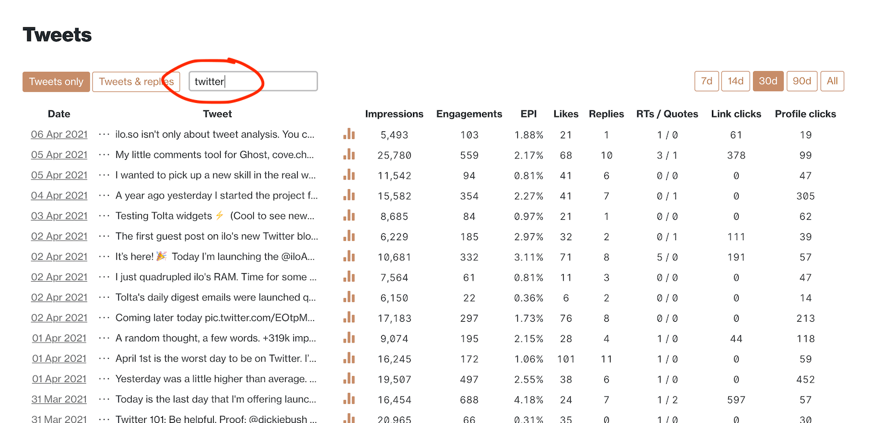The width and height of the screenshot is (869, 423).
Task: Open chart icon for Ghost comments tool tweet
Action: [349, 155]
